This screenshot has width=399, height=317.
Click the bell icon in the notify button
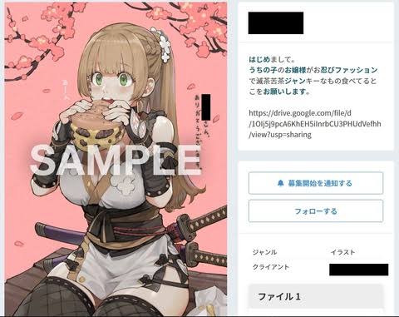point(281,183)
